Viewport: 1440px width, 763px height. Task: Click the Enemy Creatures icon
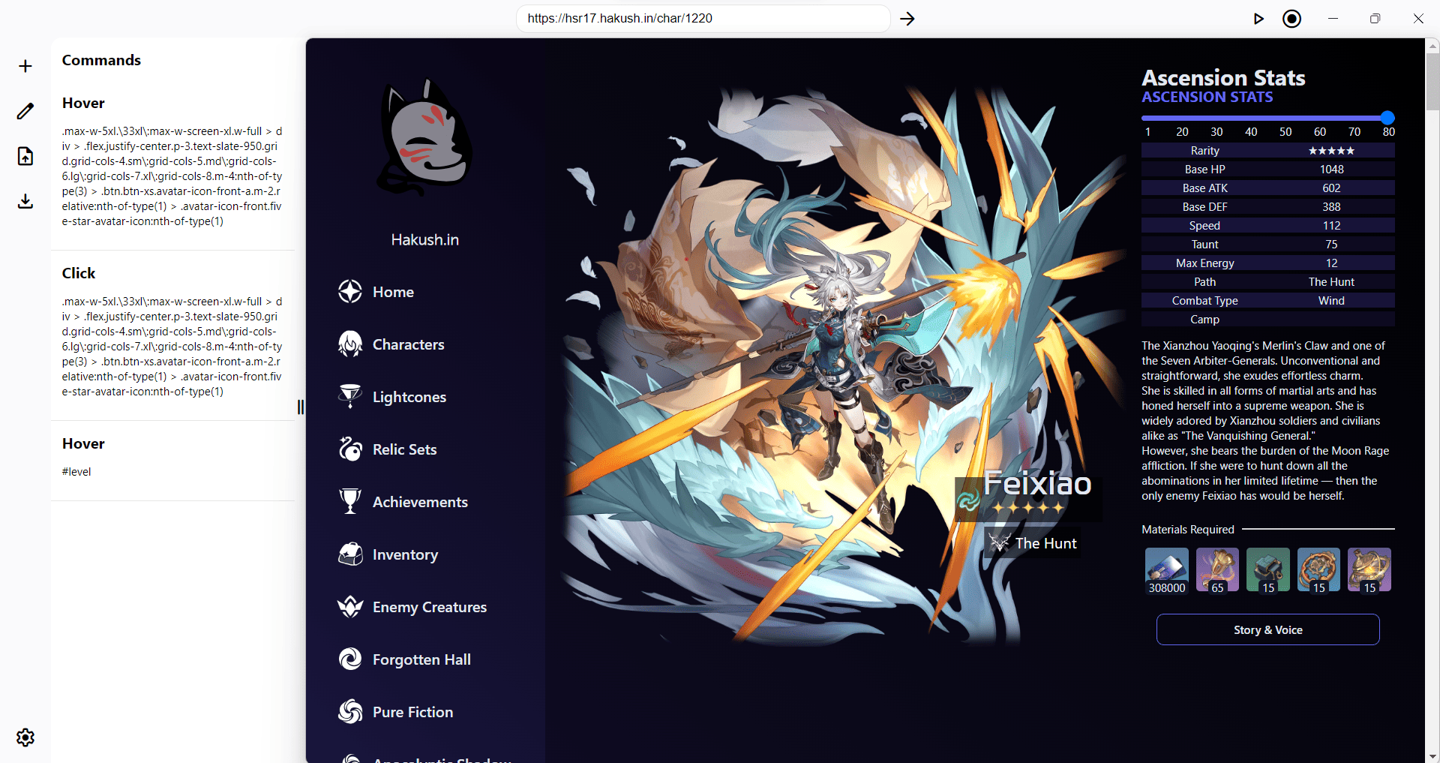click(x=350, y=607)
